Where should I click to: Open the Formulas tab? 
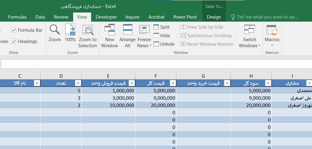pyautogui.click(x=17, y=17)
